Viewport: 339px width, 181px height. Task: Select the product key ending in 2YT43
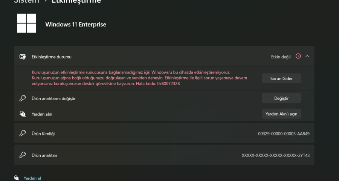click(x=276, y=155)
